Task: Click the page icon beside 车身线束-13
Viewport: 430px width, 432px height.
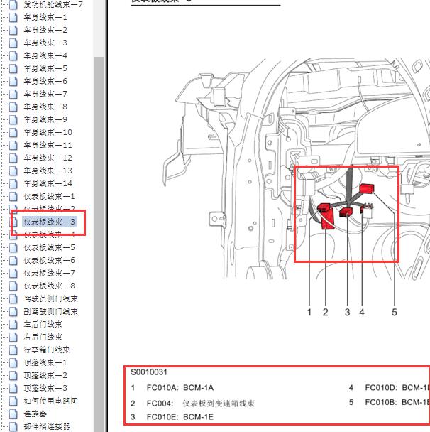Action: click(x=13, y=171)
